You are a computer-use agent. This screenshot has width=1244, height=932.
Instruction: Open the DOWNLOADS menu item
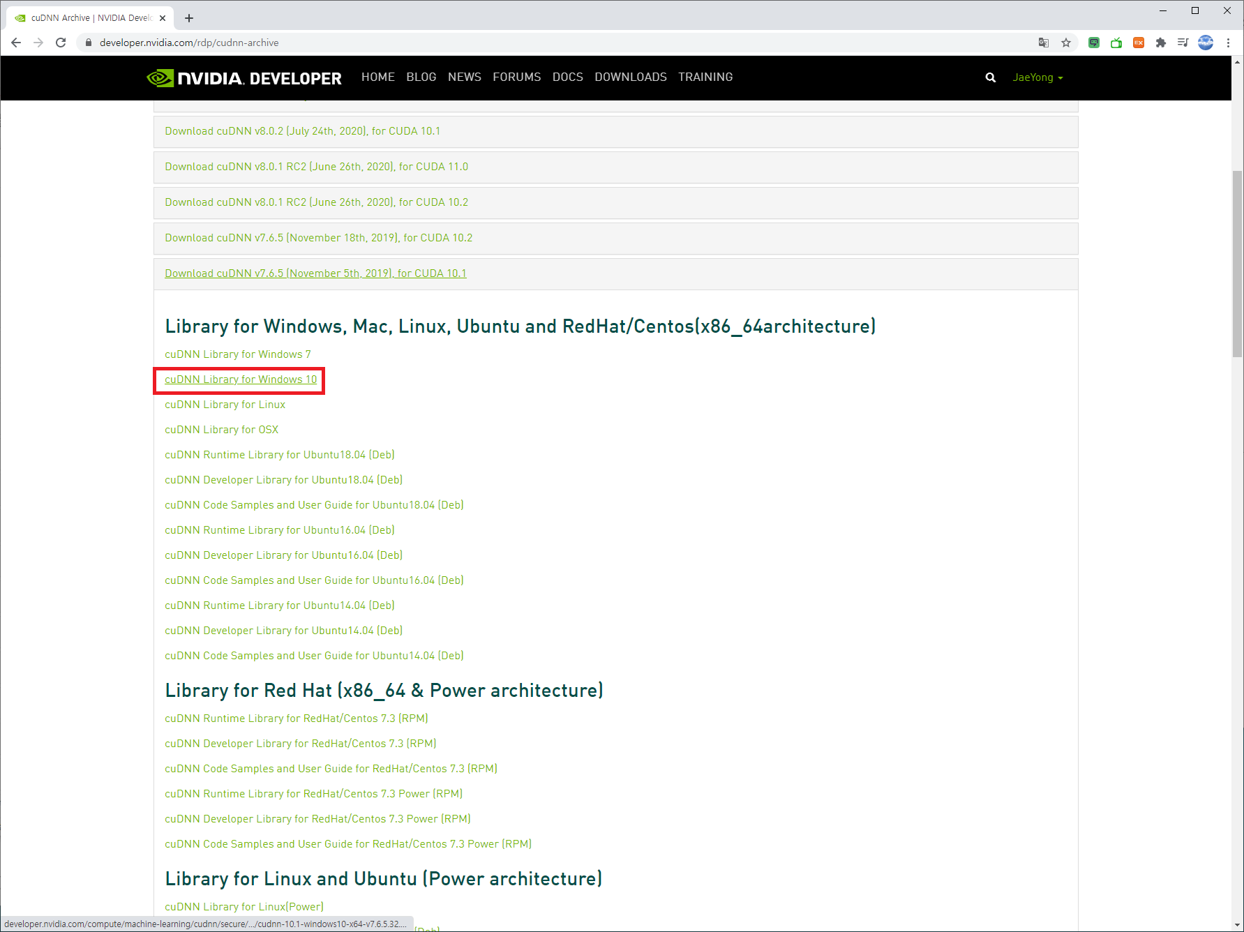click(631, 77)
